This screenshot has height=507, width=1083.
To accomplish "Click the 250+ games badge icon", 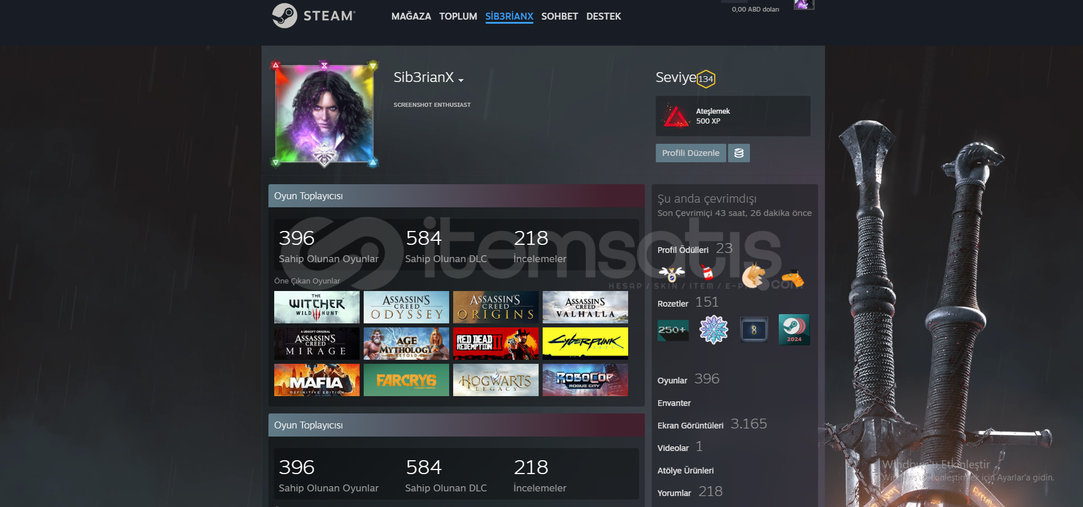I will coord(673,330).
